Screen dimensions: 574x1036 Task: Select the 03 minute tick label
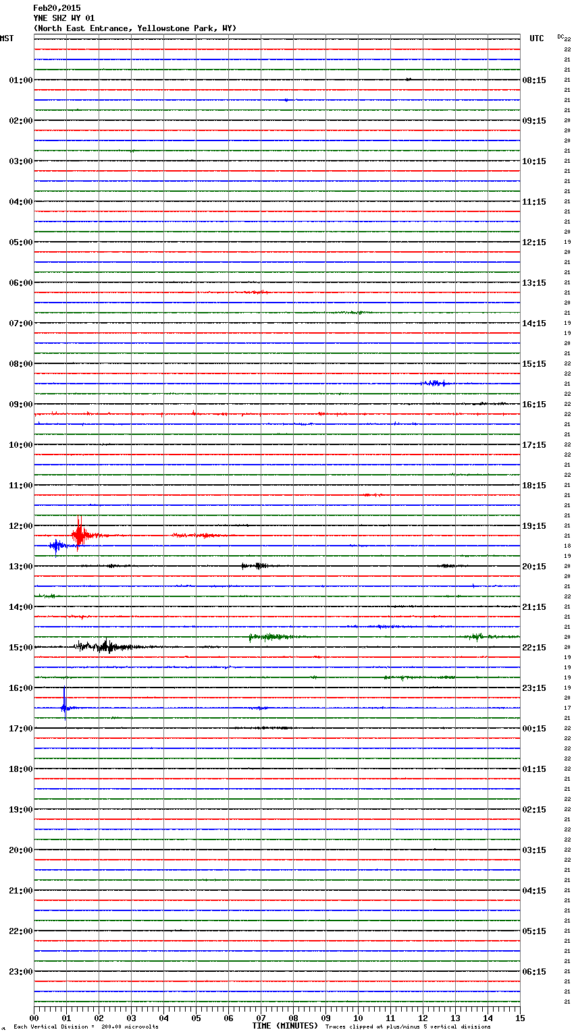tap(131, 1018)
